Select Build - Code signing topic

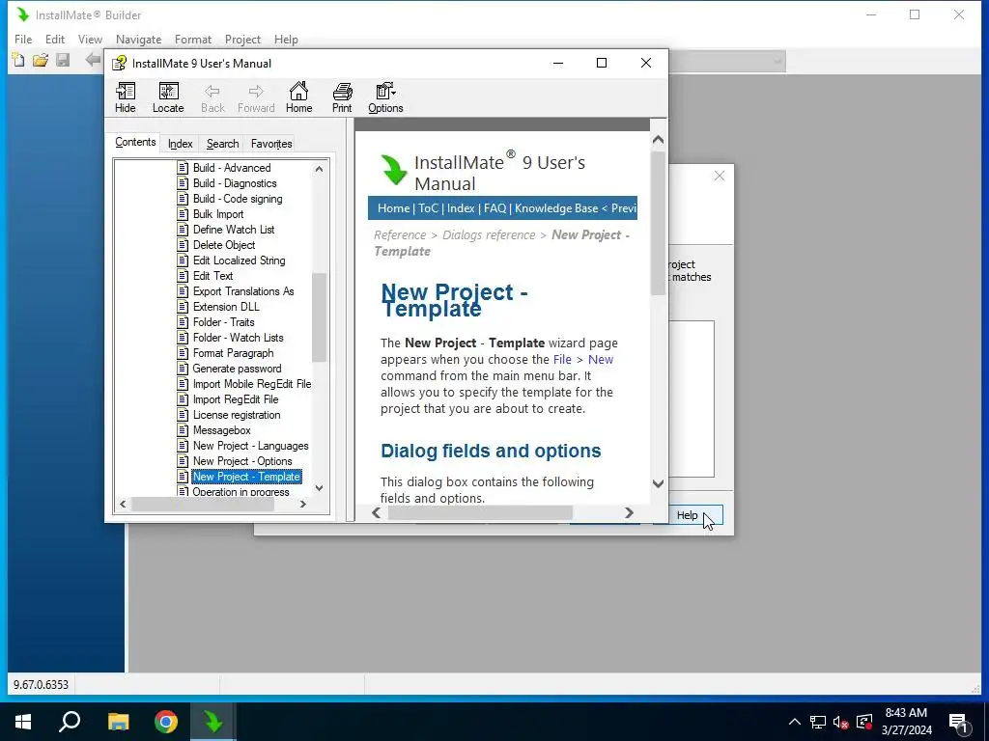pos(238,199)
